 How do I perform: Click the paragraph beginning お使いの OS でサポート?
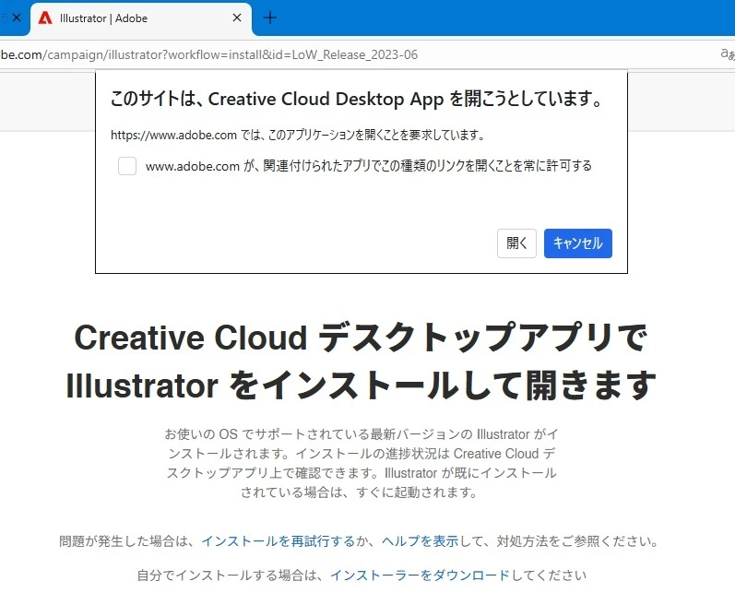coord(361,463)
